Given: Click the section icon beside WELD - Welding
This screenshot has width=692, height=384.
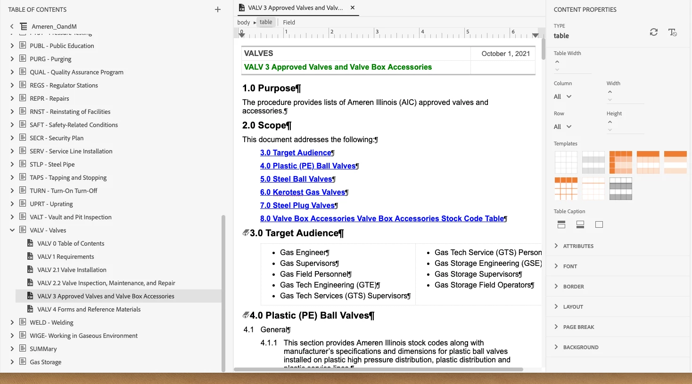Looking at the screenshot, I should tap(22, 322).
